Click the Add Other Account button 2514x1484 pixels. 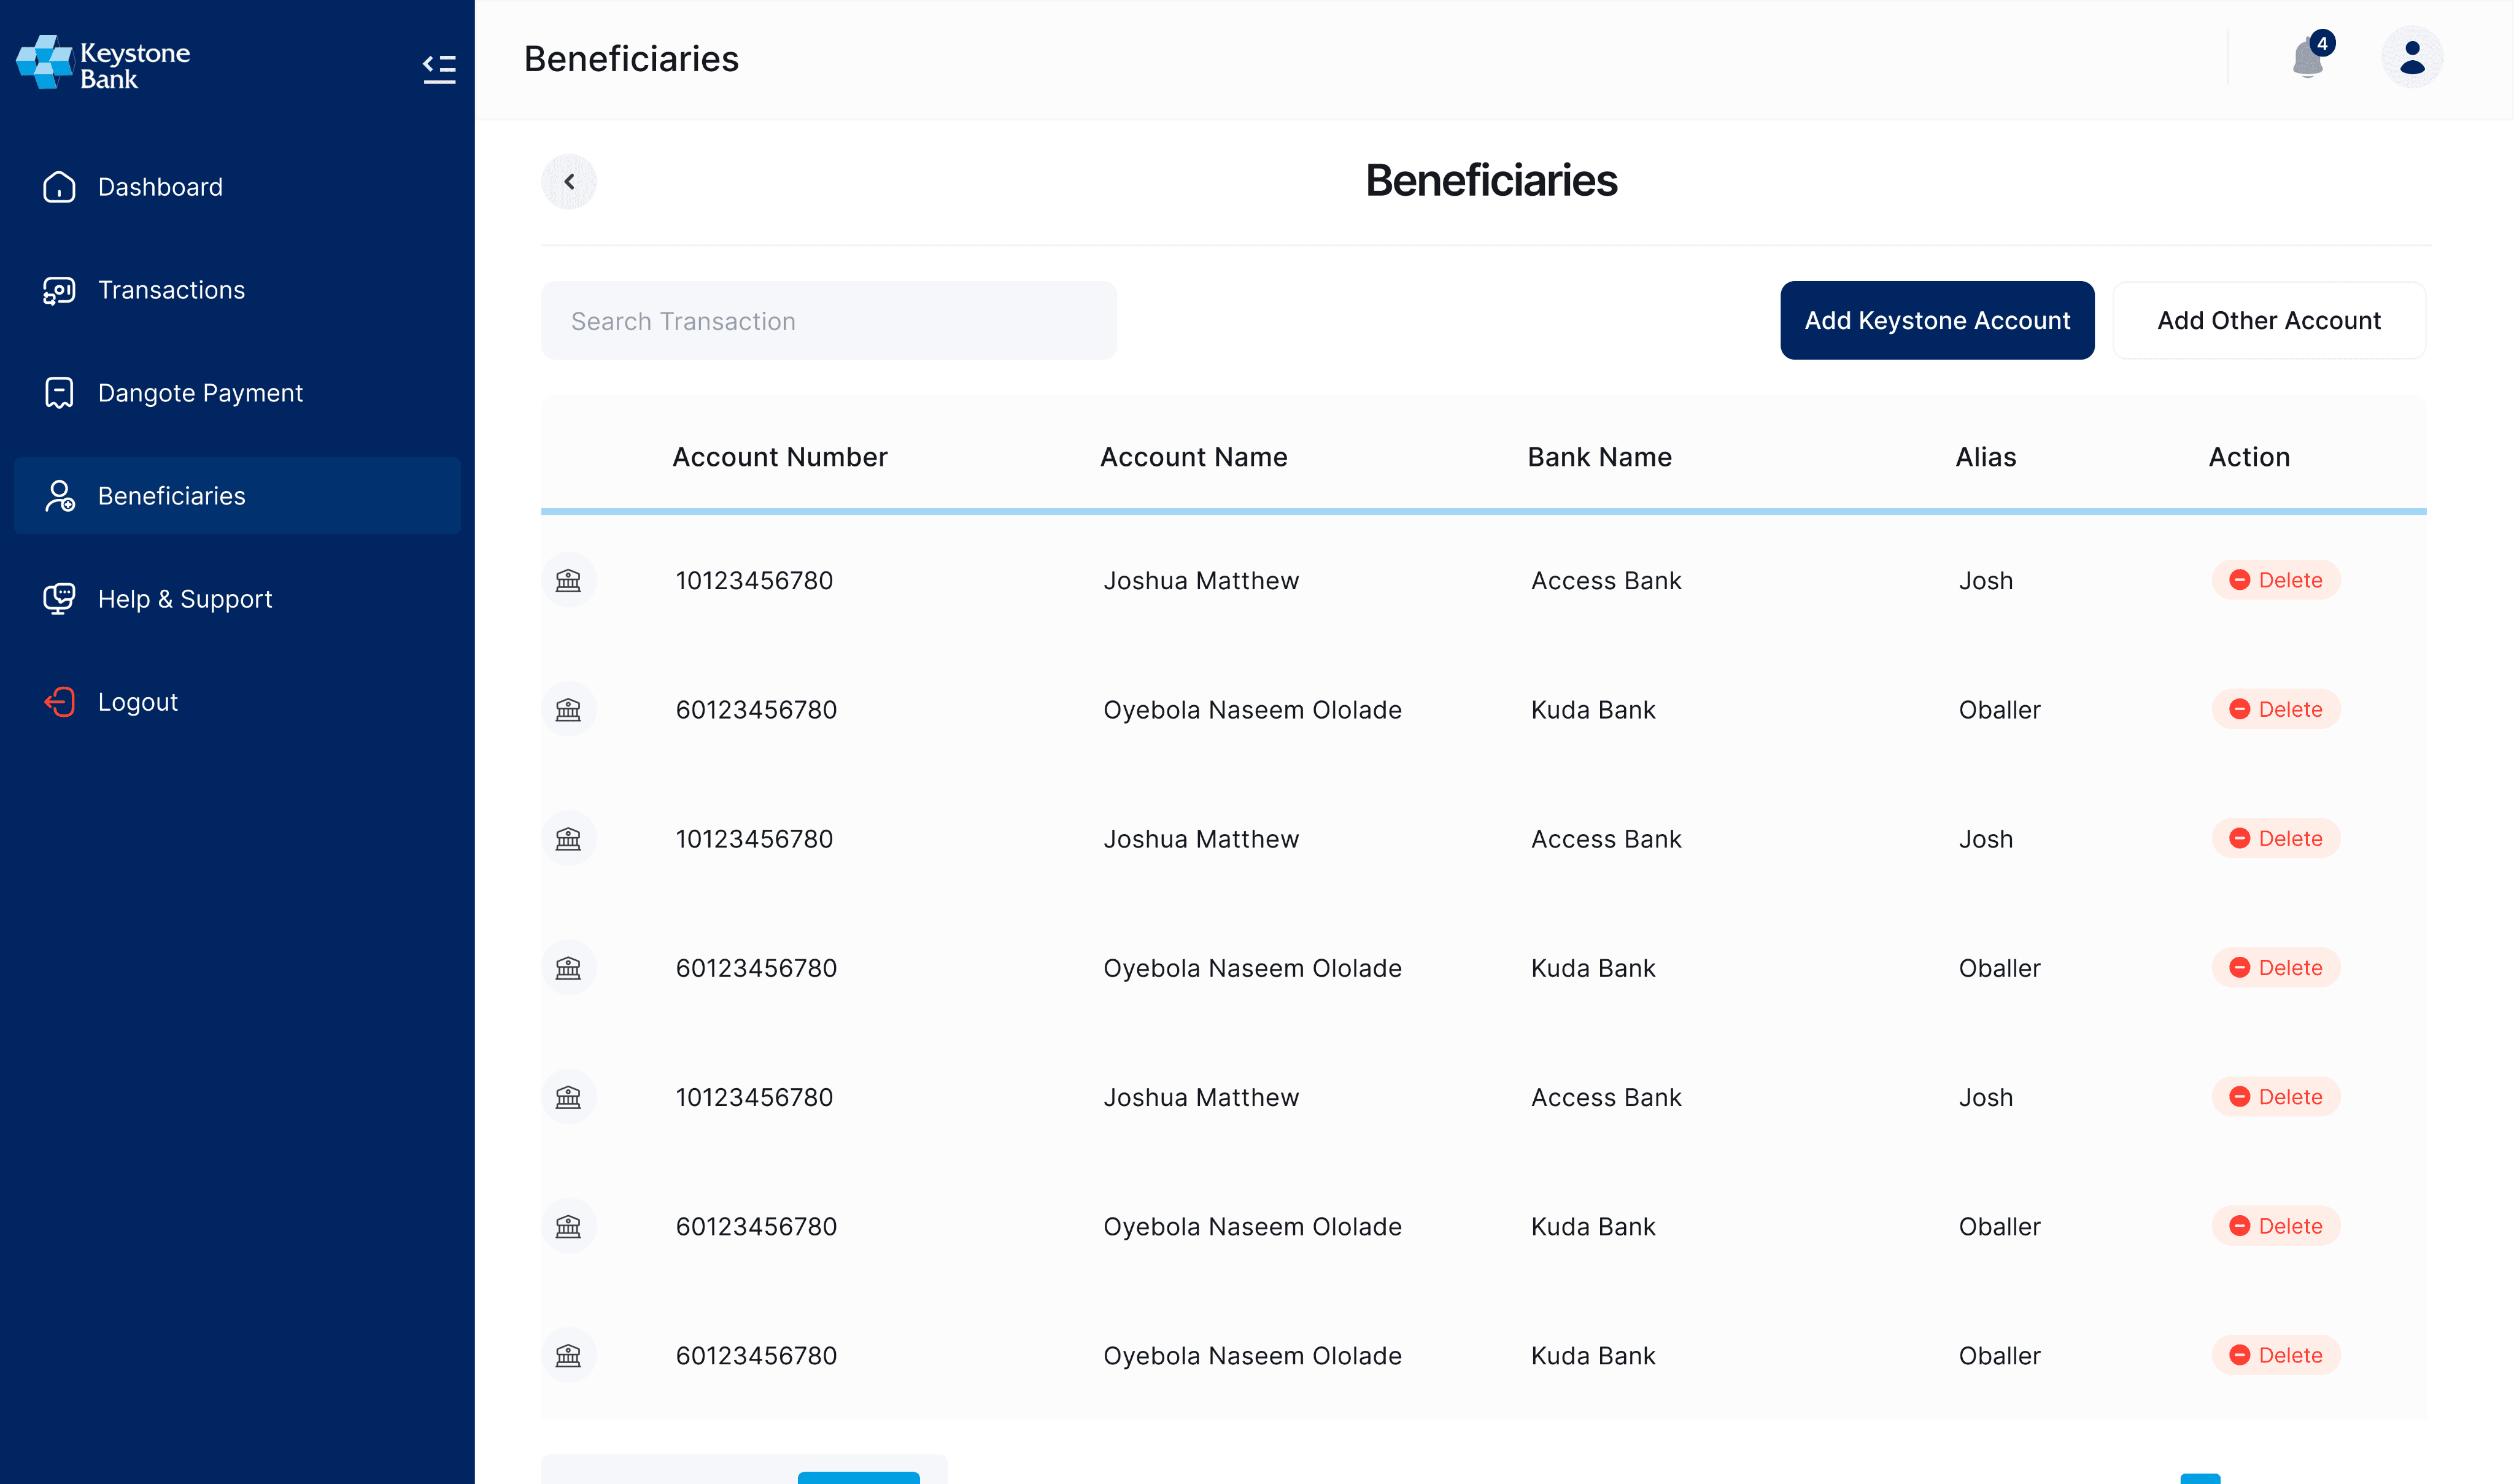2269,320
